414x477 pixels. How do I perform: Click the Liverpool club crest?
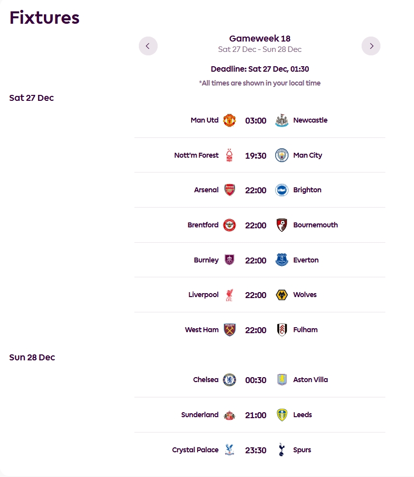230,295
